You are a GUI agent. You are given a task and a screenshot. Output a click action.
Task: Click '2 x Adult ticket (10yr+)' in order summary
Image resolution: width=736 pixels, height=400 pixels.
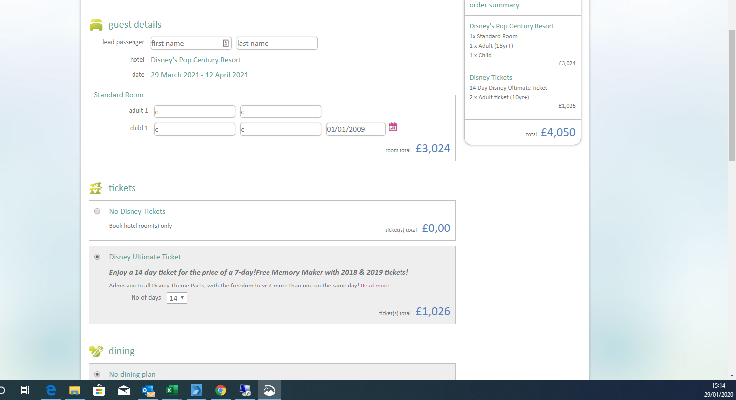pos(499,97)
